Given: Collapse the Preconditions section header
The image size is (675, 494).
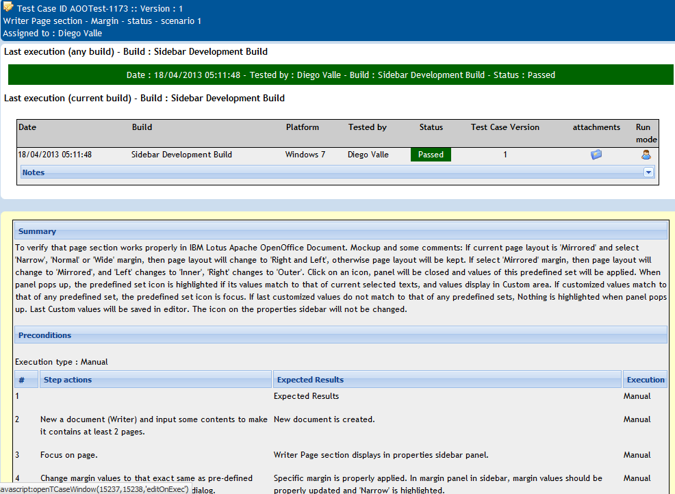Looking at the screenshot, I should pos(341,335).
